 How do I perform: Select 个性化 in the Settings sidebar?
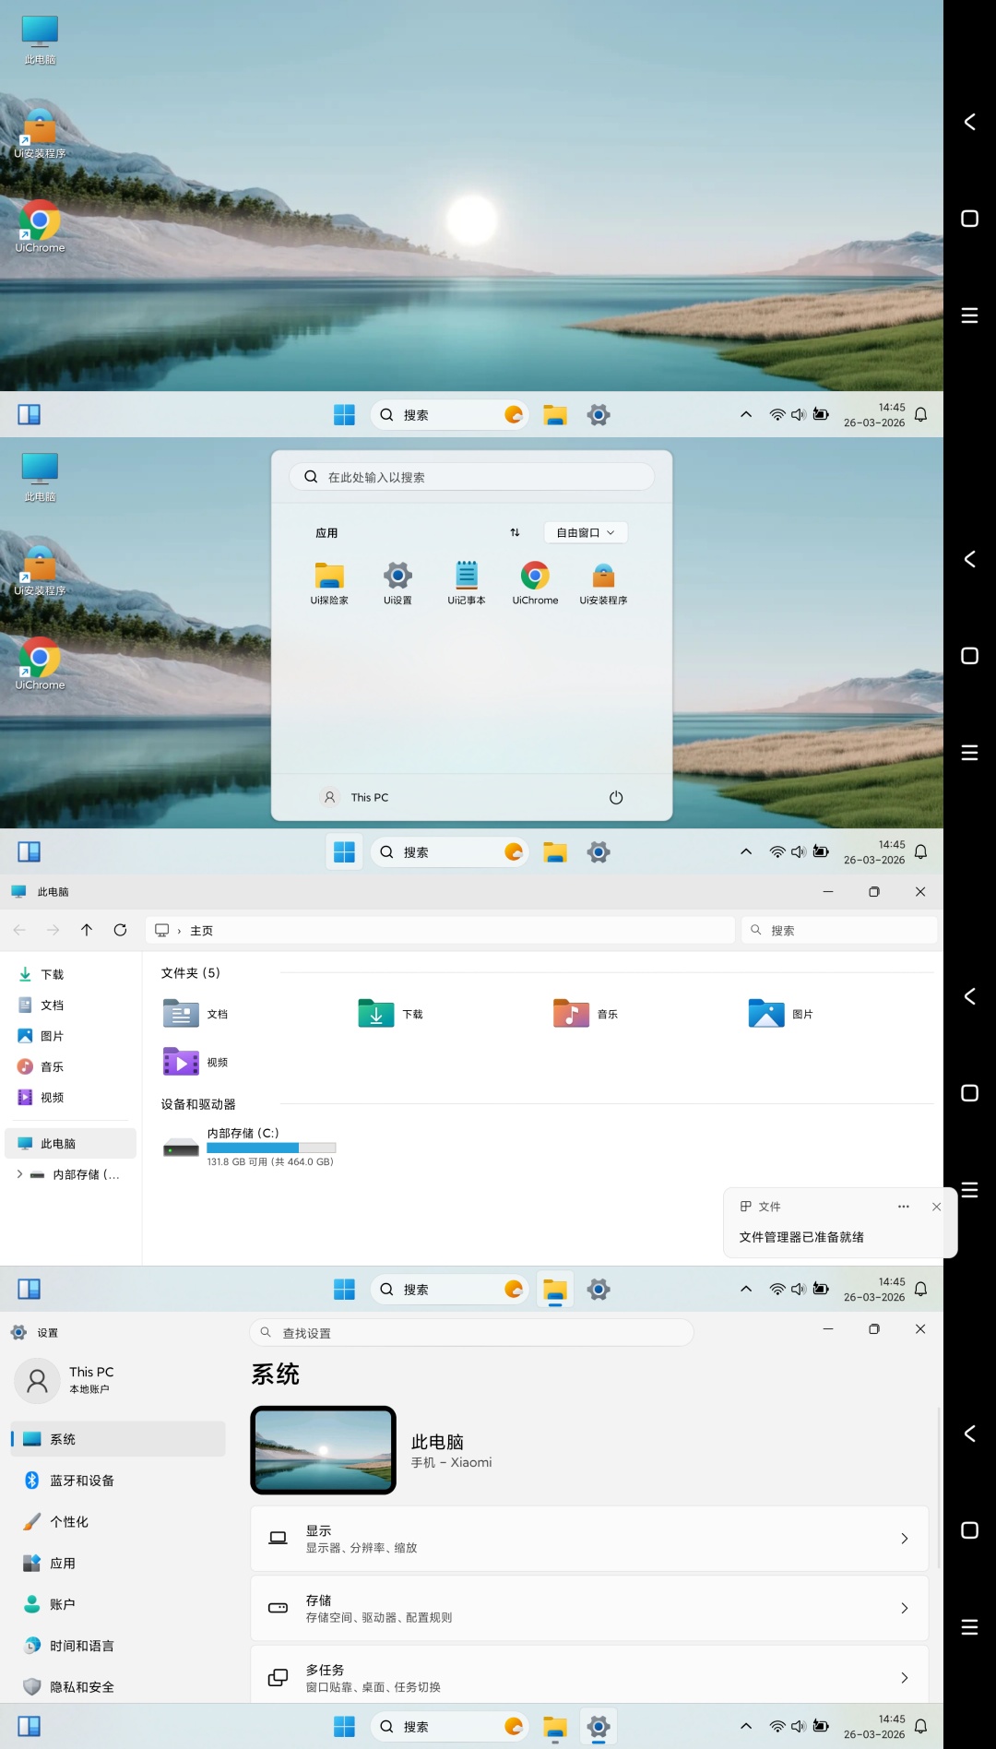[x=118, y=1521]
